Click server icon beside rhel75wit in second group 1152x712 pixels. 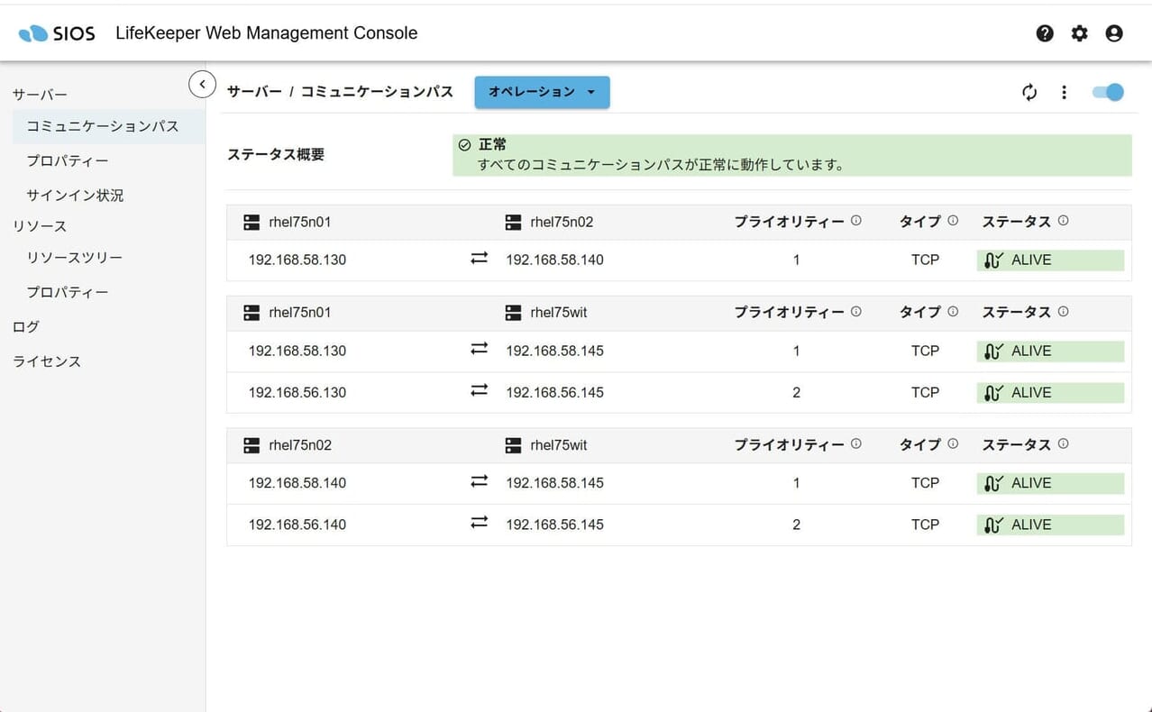pos(513,313)
